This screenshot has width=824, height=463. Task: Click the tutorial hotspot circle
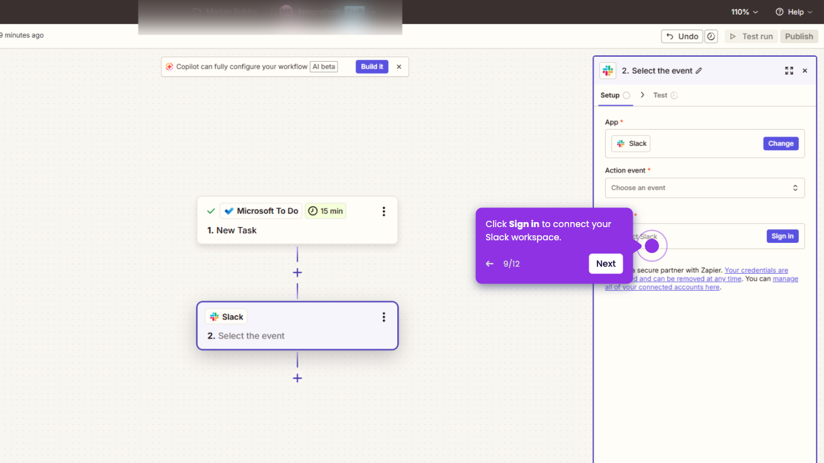click(x=652, y=246)
